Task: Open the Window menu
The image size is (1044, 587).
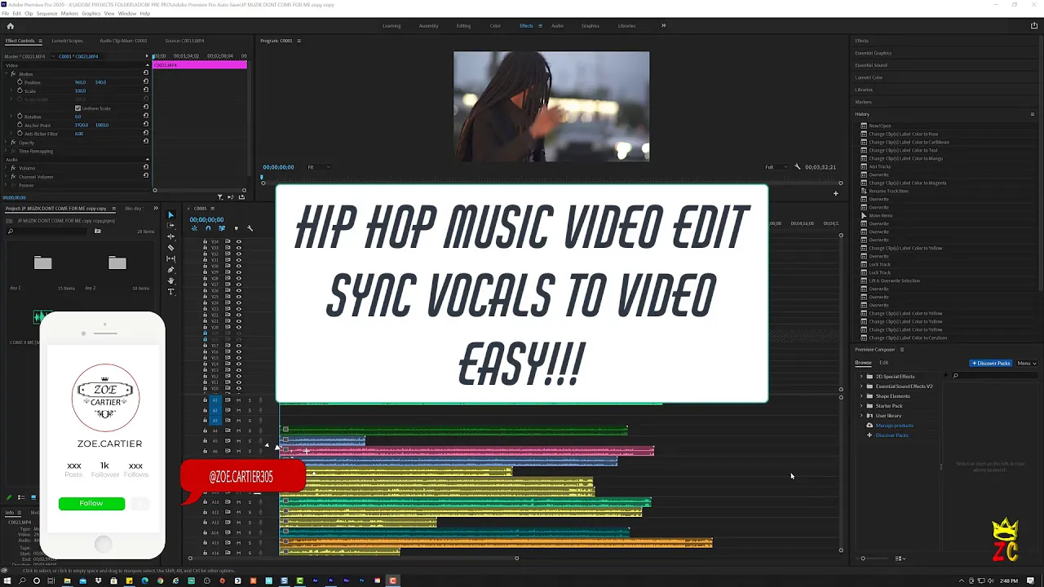Action: (127, 14)
